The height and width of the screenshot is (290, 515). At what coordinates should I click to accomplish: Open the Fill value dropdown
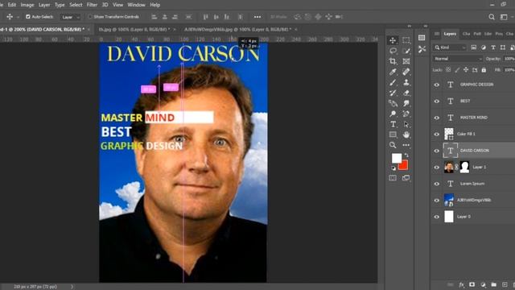[509, 70]
